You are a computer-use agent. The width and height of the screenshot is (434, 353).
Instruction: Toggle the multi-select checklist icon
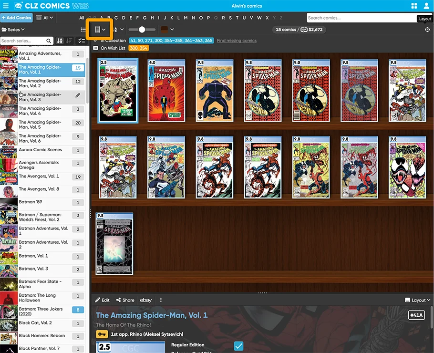(x=82, y=41)
